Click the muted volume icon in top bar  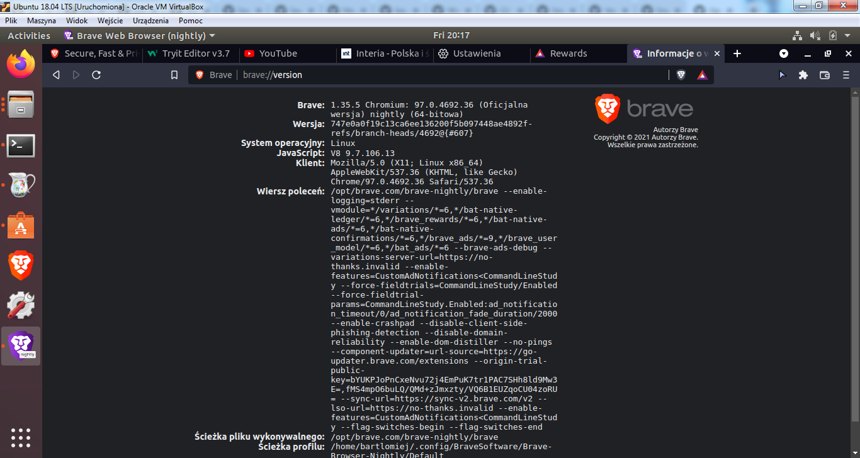(815, 35)
